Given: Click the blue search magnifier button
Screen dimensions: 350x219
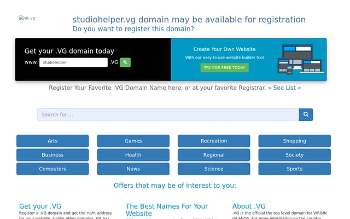Looking at the screenshot, I should [306, 114].
